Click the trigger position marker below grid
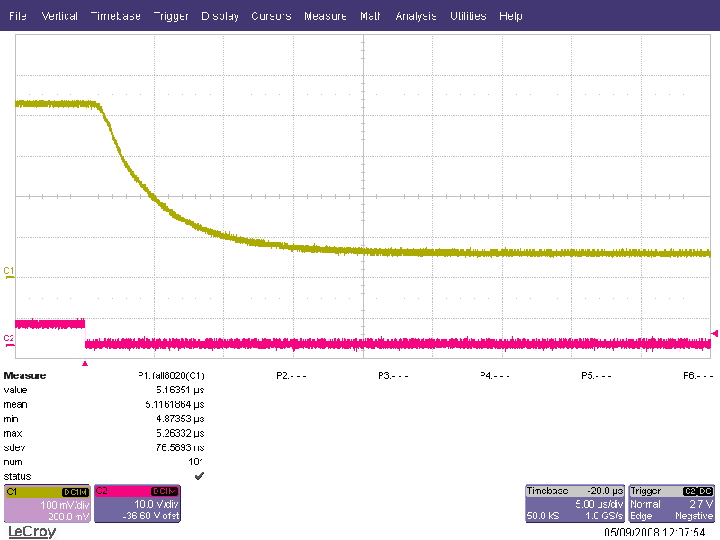This screenshot has width=720, height=540. point(85,364)
